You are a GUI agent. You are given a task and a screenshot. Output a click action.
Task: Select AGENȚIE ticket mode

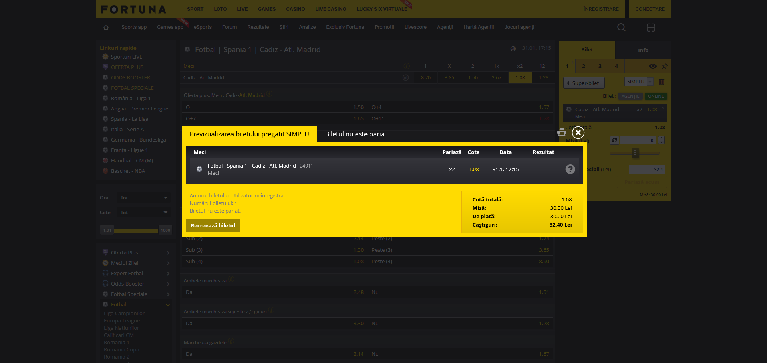630,96
